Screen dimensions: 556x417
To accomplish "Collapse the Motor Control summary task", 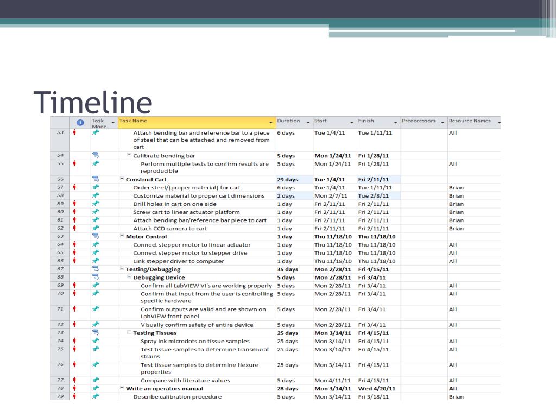I will 122,236.
